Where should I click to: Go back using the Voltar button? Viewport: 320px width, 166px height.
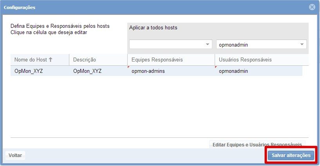tap(15, 155)
